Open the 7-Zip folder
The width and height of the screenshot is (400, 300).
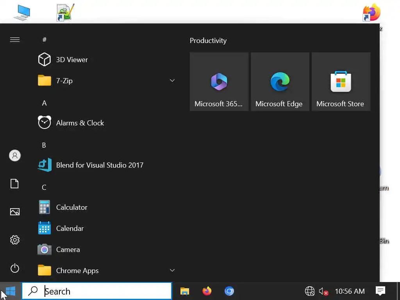click(x=107, y=80)
